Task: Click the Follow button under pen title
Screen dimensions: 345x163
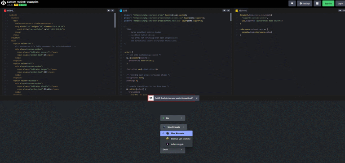Action: click(22, 5)
